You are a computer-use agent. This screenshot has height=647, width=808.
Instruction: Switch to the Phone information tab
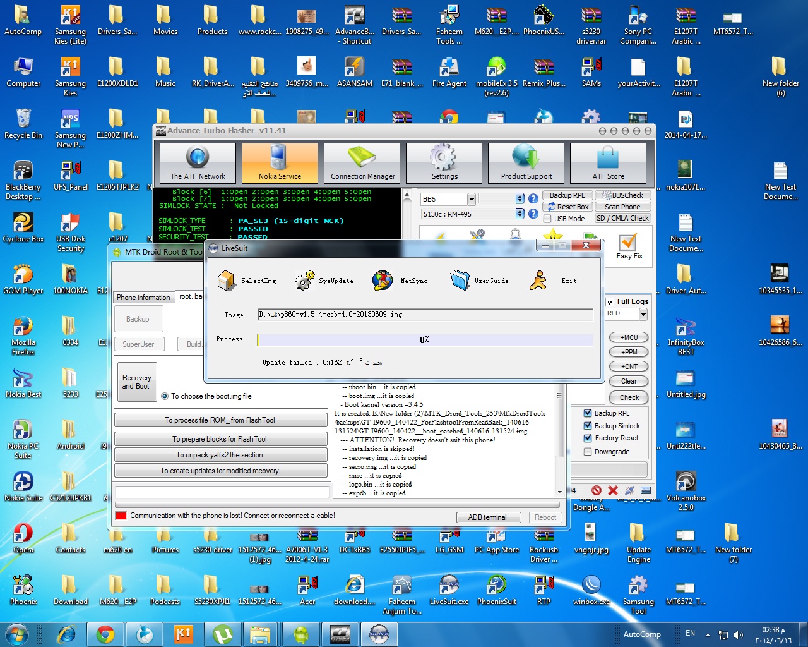[143, 297]
